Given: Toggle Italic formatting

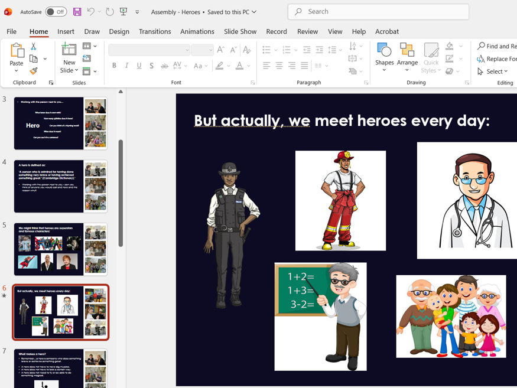Looking at the screenshot, I should [x=126, y=66].
